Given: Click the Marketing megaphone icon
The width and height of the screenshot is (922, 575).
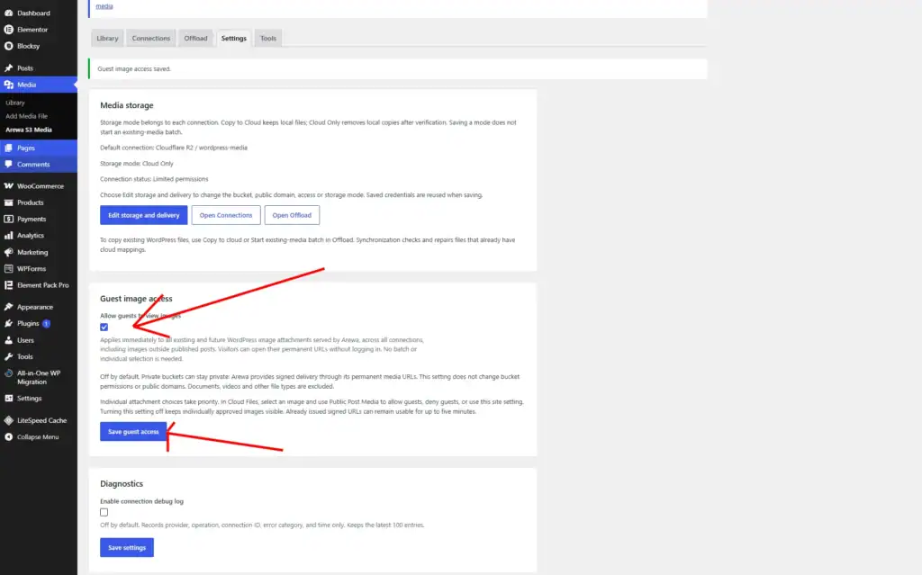Looking at the screenshot, I should [9, 252].
